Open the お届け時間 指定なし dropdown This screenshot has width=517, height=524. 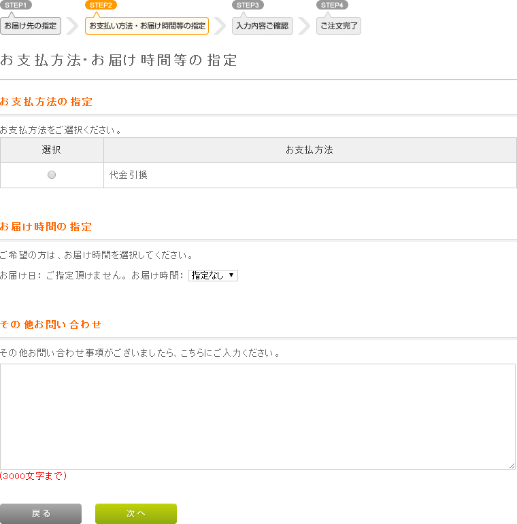tap(213, 276)
